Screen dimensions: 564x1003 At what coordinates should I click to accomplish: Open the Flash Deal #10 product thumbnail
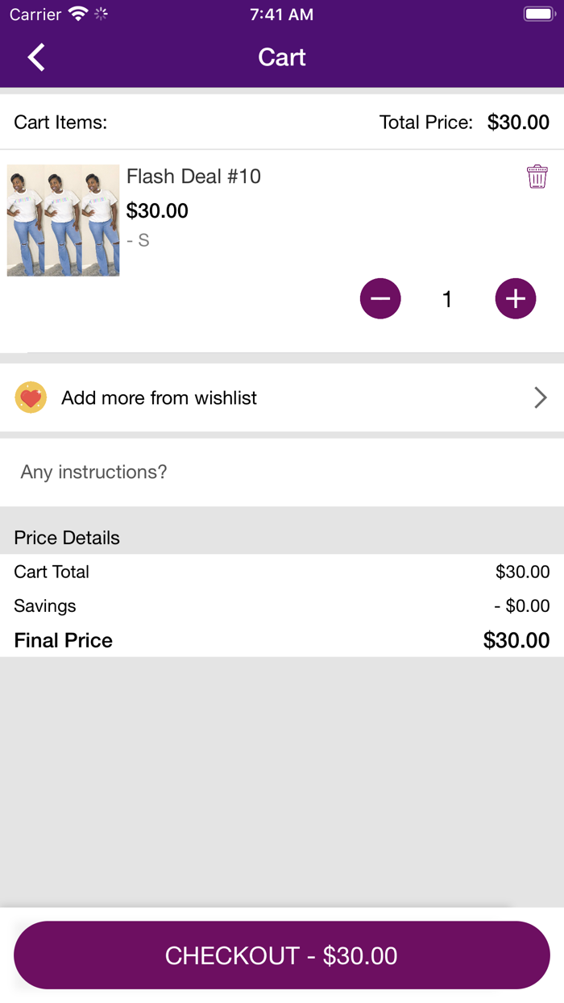pyautogui.click(x=64, y=221)
